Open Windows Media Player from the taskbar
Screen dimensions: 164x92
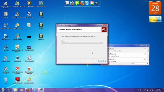click(22, 90)
